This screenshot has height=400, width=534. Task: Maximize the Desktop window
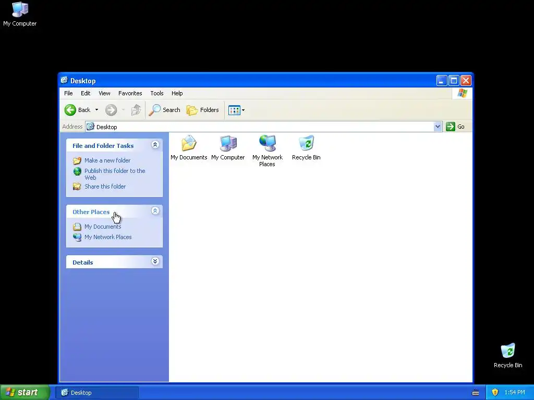coord(454,81)
